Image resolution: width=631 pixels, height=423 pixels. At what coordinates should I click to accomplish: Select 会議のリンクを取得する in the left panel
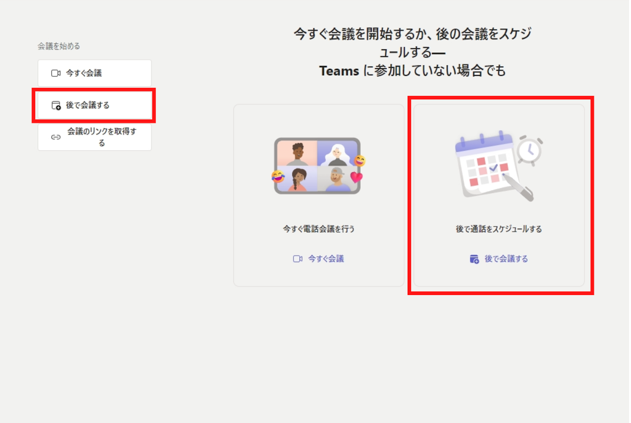click(102, 137)
